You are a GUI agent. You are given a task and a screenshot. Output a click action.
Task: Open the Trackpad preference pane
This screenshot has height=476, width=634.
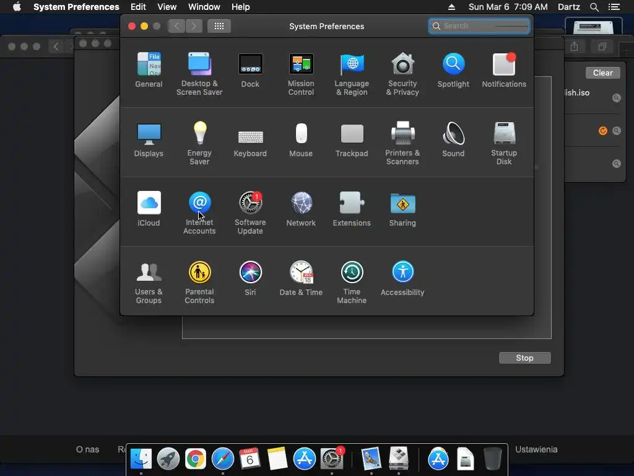[x=352, y=139]
